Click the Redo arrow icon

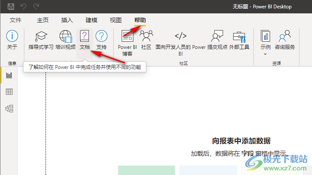point(36,7)
